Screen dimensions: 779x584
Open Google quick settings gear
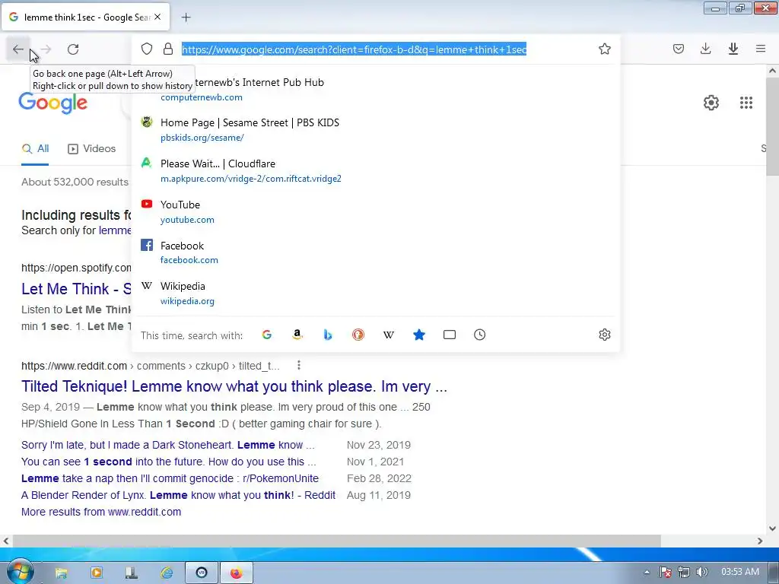[x=711, y=103]
